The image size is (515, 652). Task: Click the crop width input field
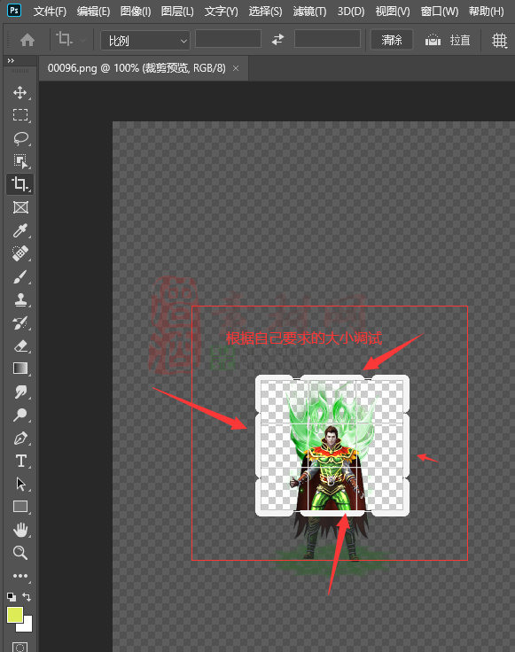(x=228, y=40)
